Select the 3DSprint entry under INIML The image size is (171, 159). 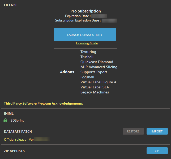tap(17, 121)
